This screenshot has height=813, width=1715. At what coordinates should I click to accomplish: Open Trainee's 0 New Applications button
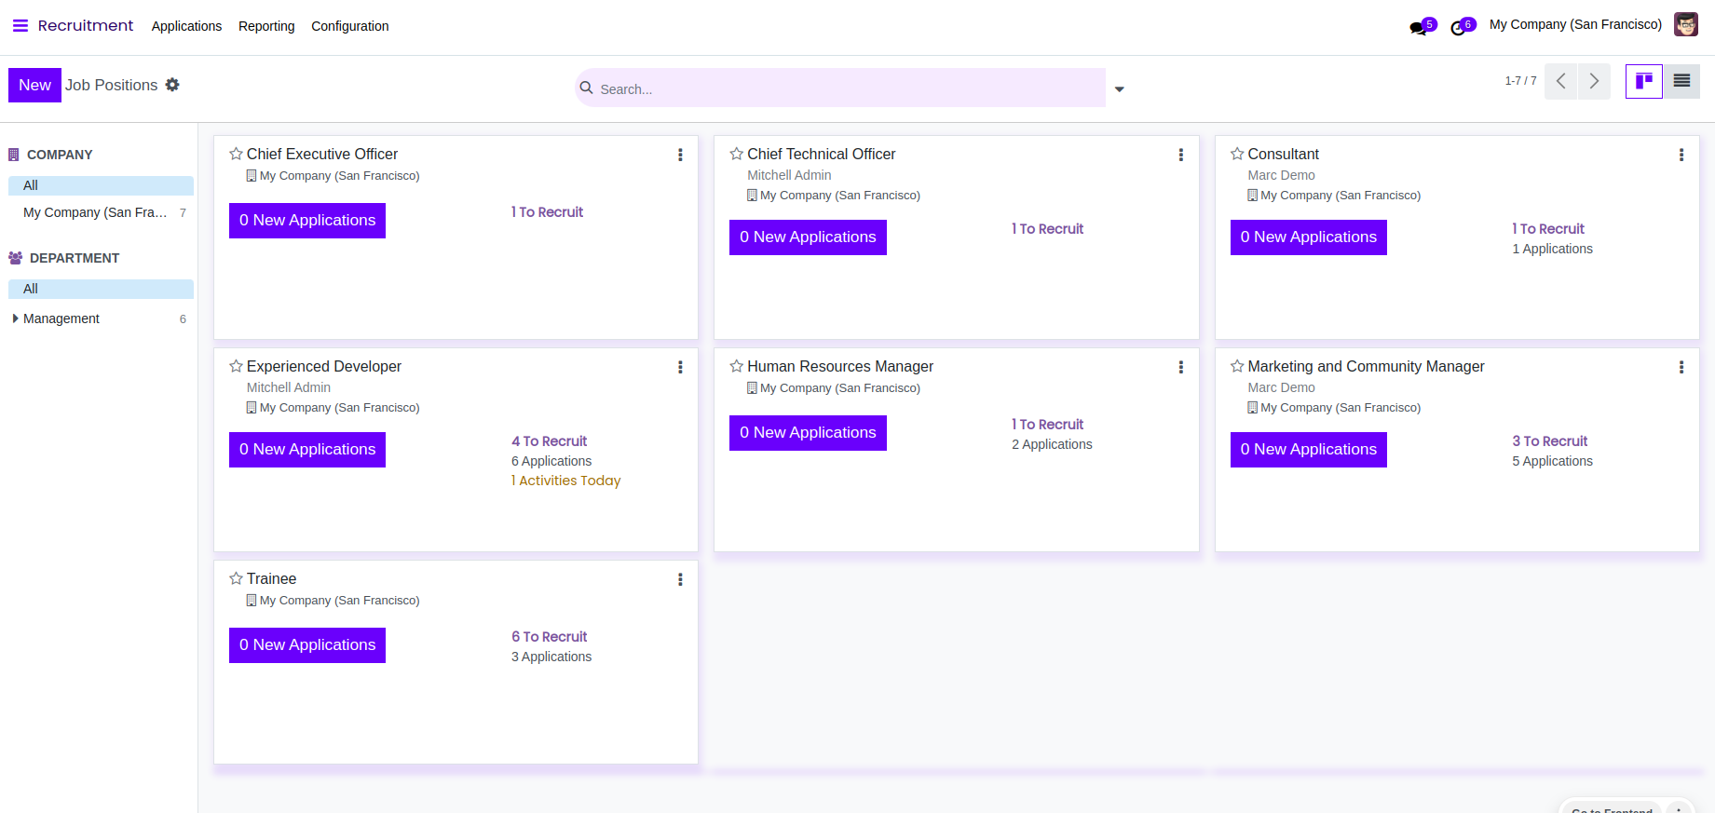(306, 644)
